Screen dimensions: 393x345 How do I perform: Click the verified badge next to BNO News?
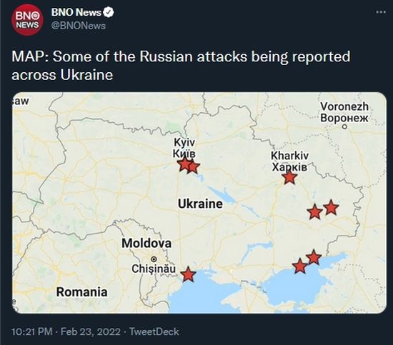click(x=109, y=12)
